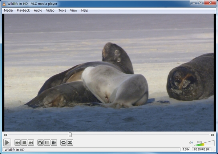218x154 pixels.
Task: Skip to next media track
Action: (x=31, y=143)
